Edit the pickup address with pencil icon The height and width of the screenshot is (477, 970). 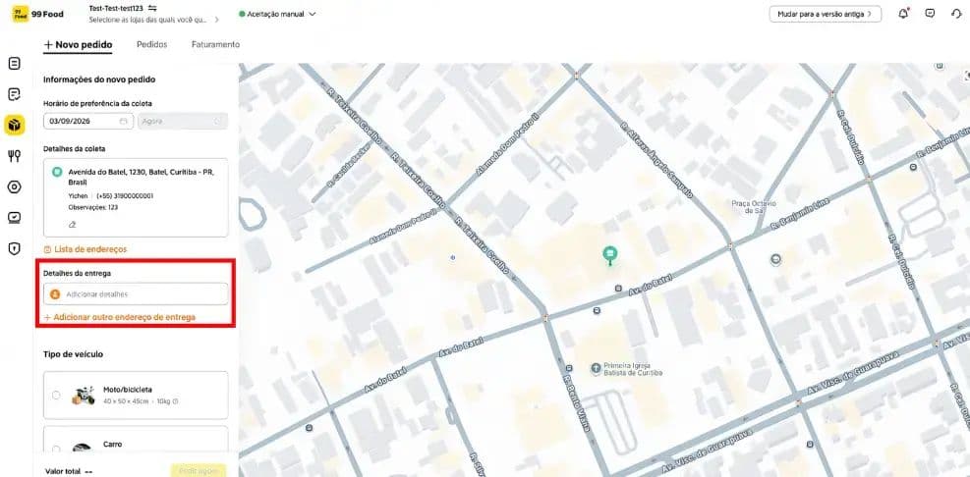pyautogui.click(x=72, y=225)
